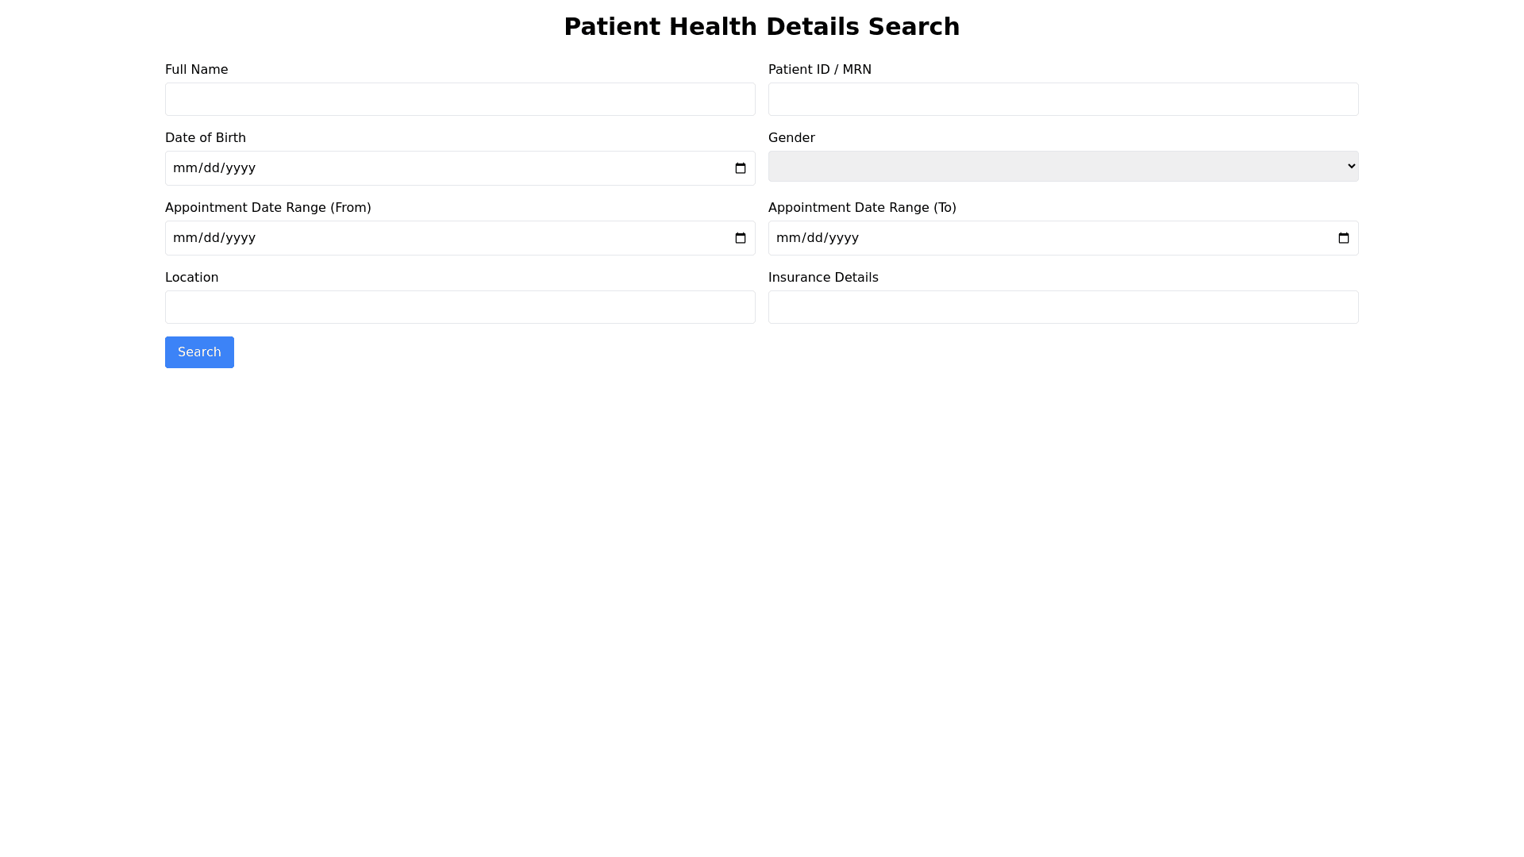Click the Appointment From mm/dd/yyyy text
Image resolution: width=1524 pixels, height=857 pixels.
point(214,238)
